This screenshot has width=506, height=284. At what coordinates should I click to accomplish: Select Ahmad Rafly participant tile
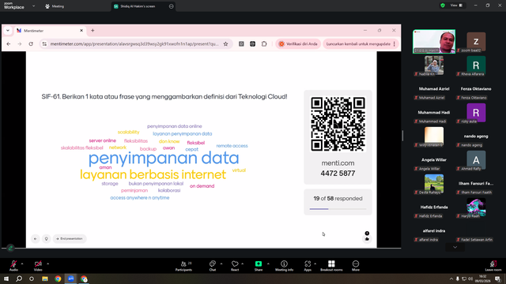click(x=476, y=160)
